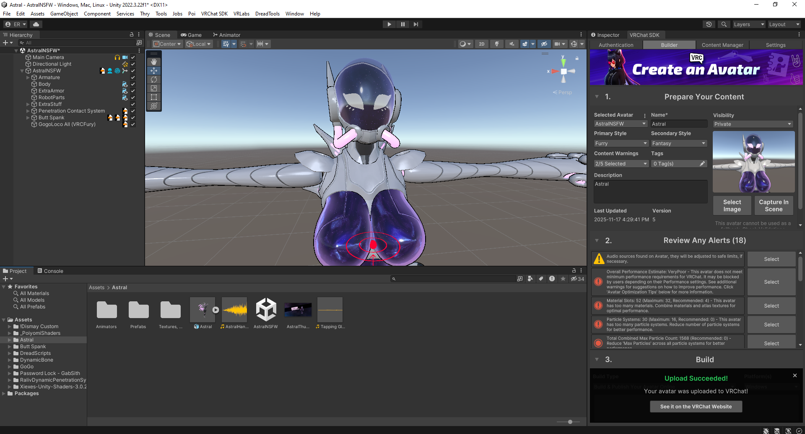Toggle the checkbox for Main Camera row

pos(133,57)
